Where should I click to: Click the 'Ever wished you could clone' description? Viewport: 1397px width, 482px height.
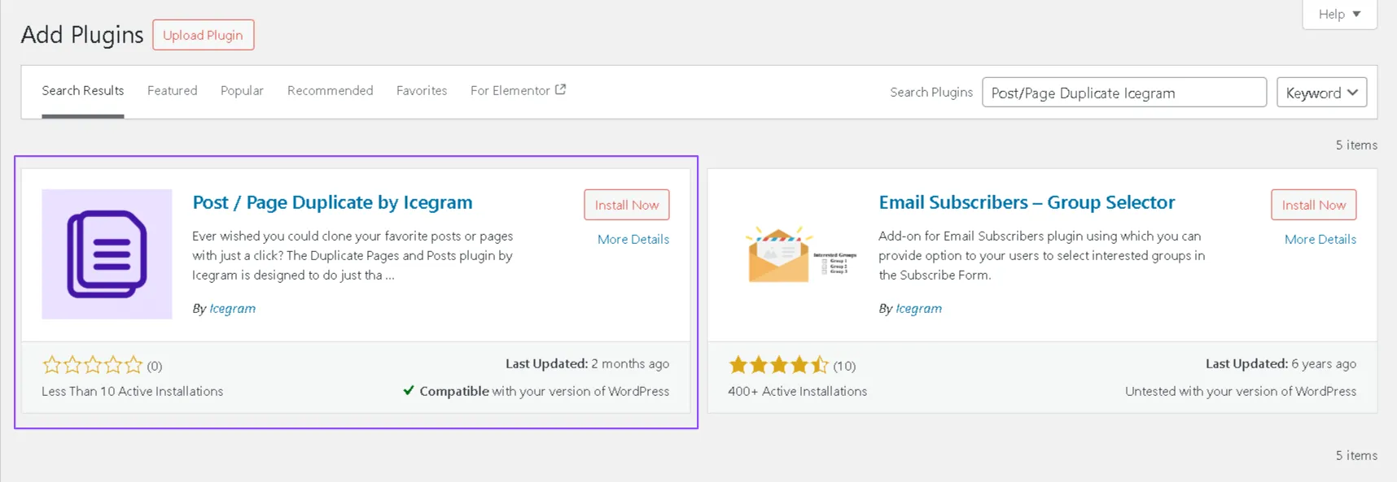(x=353, y=255)
